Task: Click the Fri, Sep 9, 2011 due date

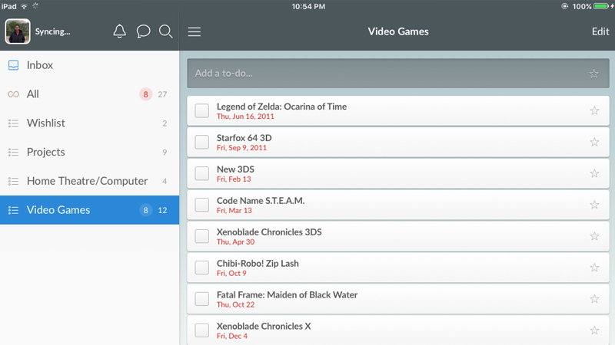Action: (x=241, y=148)
